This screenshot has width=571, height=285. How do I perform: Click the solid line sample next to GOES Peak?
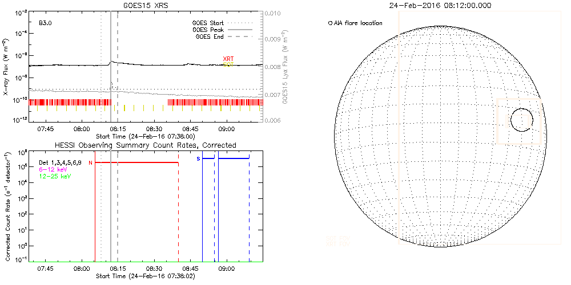click(247, 30)
